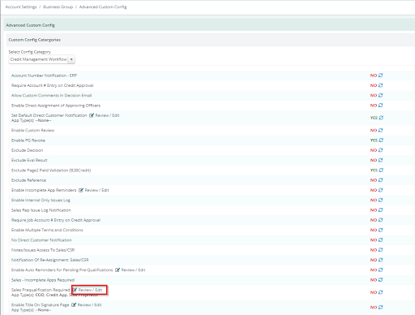415x315 pixels.
Task: Toggle Notes/Issues Access To Sales/CSR icon
Action: pyautogui.click(x=380, y=250)
